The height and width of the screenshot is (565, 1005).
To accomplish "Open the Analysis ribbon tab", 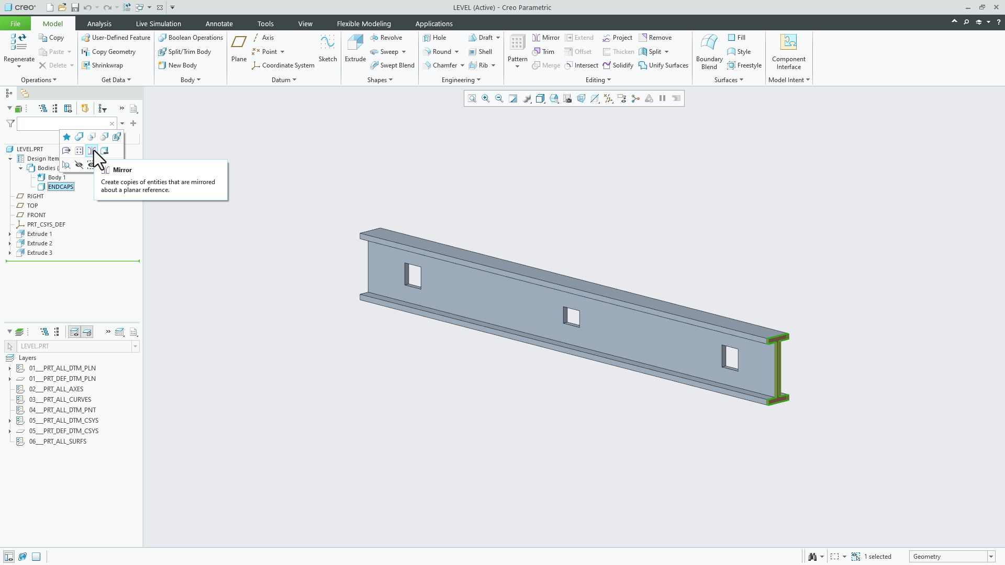I will tap(99, 24).
